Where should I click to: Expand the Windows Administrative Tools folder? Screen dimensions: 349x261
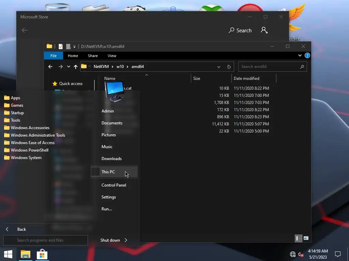34,135
